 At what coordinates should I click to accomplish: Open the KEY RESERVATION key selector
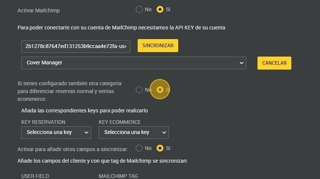click(56, 132)
